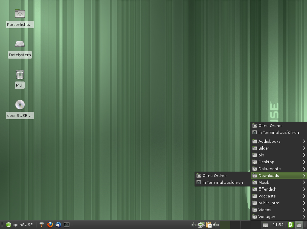This screenshot has height=229, width=307.
Task: Open the Persönlicher Ordner desktop icon
Action: (x=20, y=13)
